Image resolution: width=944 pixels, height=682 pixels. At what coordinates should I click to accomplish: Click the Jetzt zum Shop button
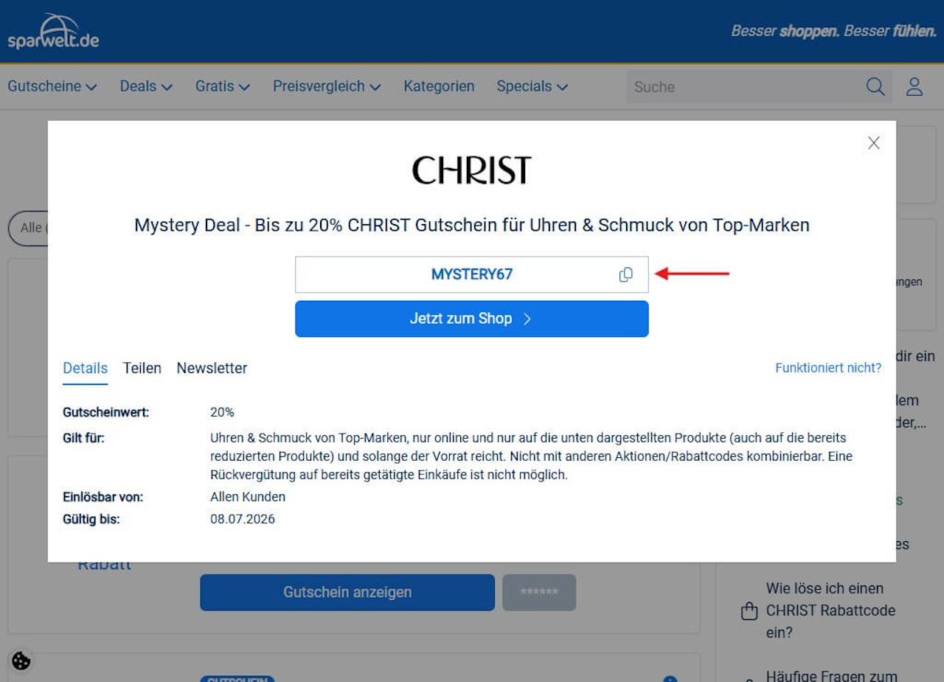[x=472, y=319]
